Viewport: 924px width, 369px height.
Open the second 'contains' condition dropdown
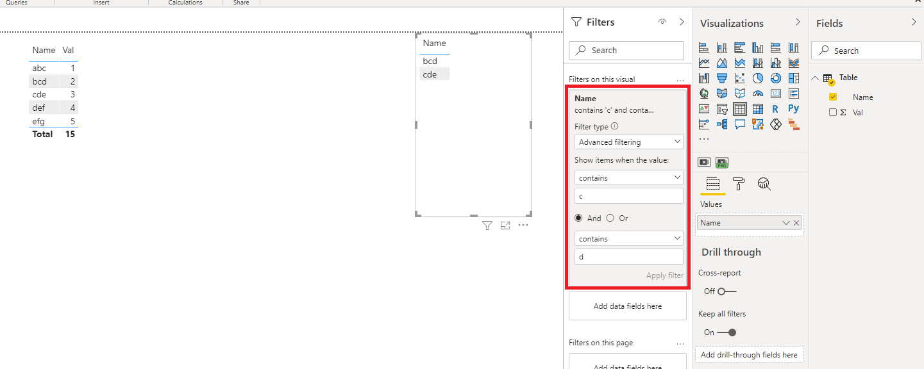tap(629, 239)
